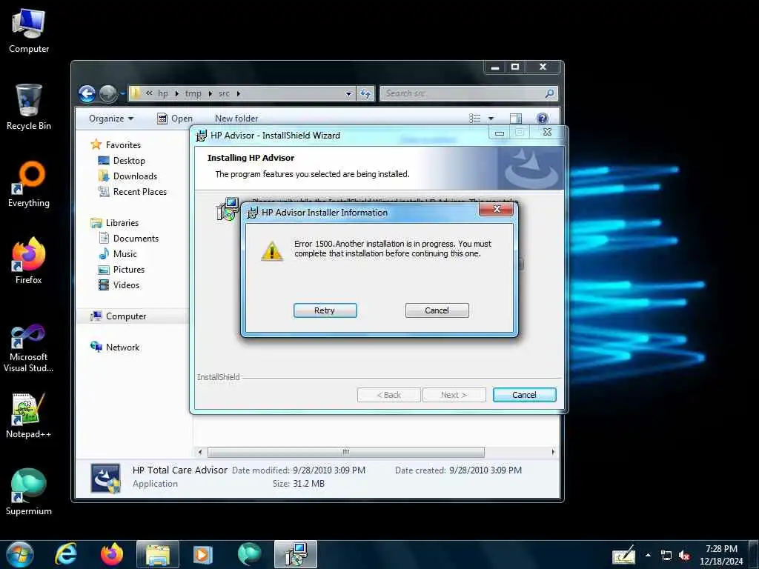Image resolution: width=759 pixels, height=569 pixels.
Task: Click New folder in toolbar
Action: click(236, 119)
